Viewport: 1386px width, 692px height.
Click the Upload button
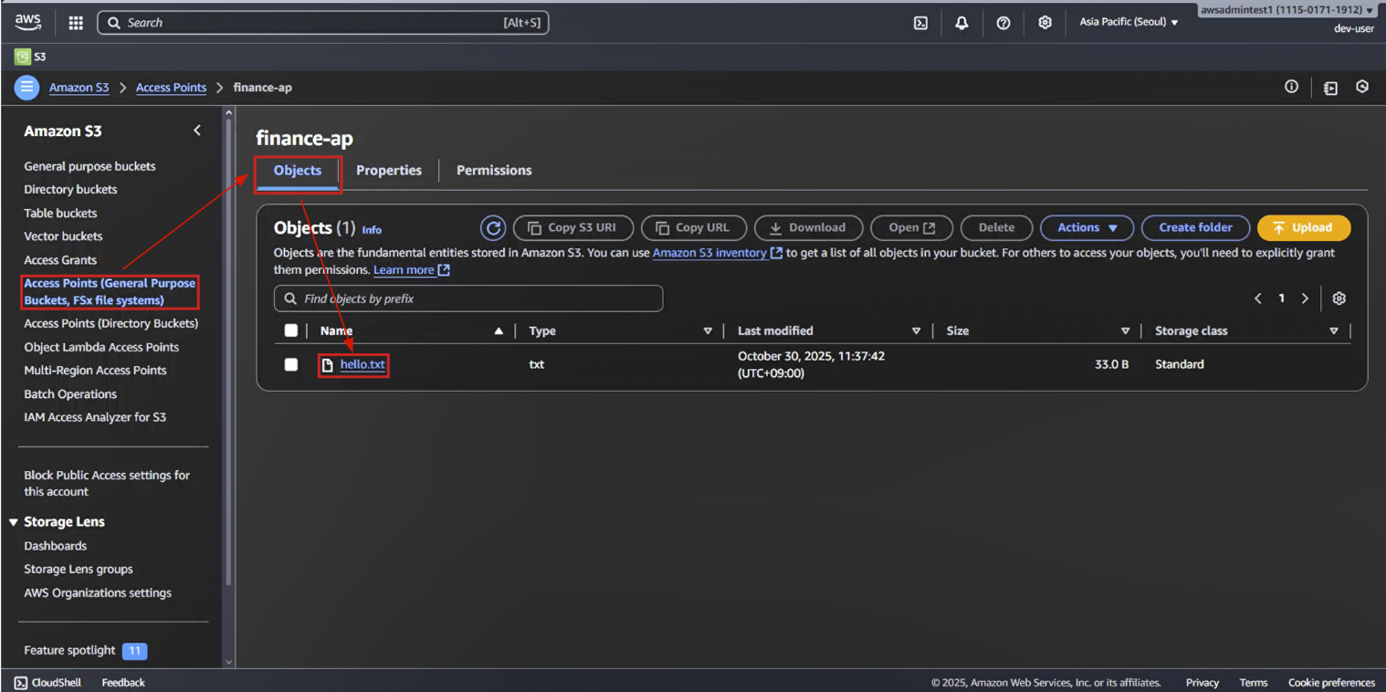point(1304,227)
